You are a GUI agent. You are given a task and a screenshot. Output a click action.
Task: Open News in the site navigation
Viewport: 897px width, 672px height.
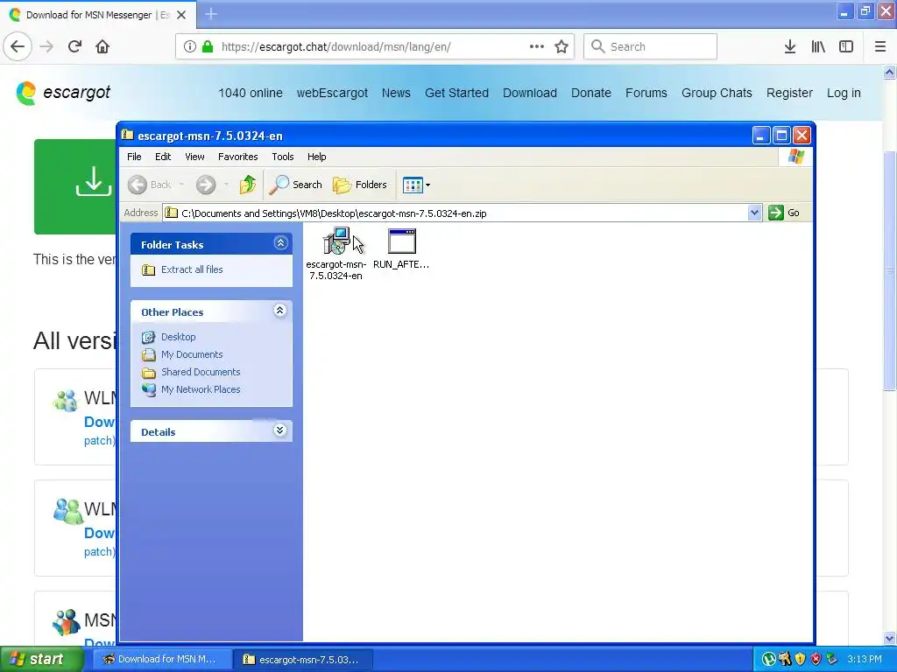(396, 93)
